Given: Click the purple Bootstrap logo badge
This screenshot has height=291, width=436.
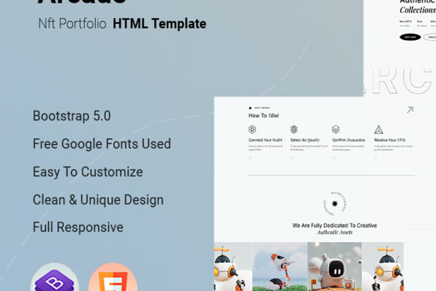Looking at the screenshot, I should tap(54, 277).
